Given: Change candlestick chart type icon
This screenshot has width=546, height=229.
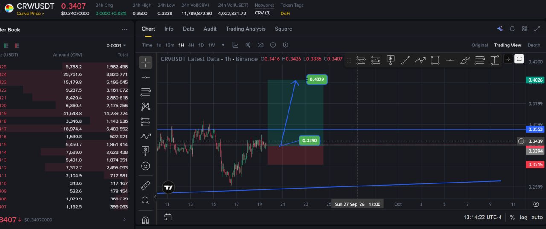Looking at the screenshot, I should click(248, 45).
